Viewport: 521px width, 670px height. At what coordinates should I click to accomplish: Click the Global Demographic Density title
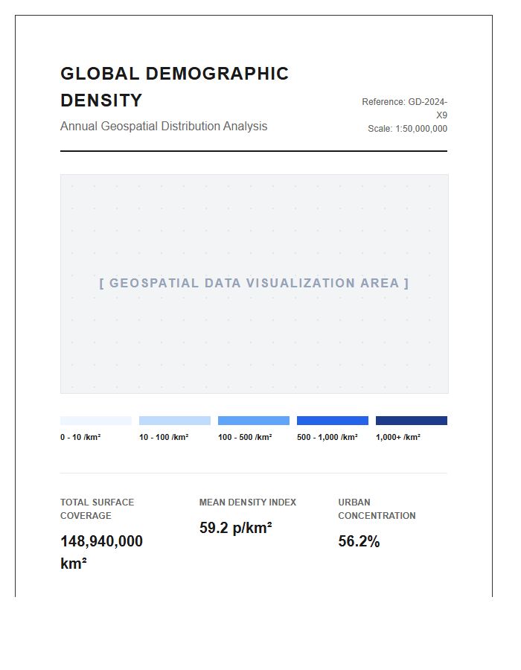175,87
